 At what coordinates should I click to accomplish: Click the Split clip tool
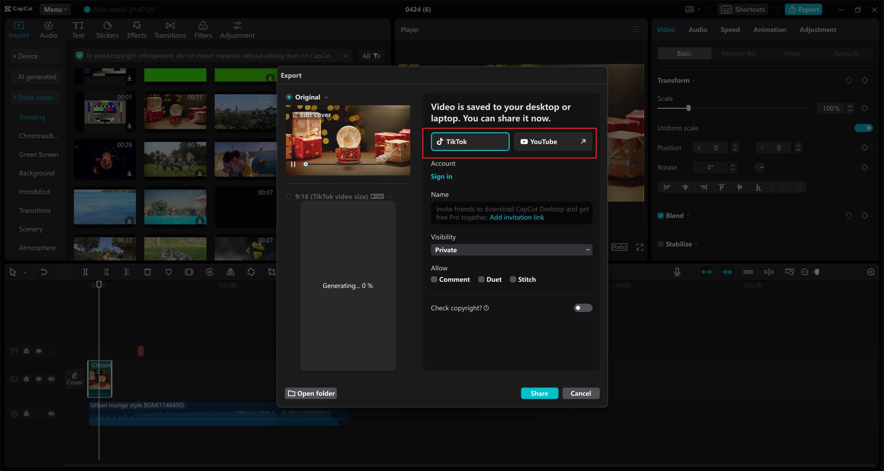tap(85, 272)
